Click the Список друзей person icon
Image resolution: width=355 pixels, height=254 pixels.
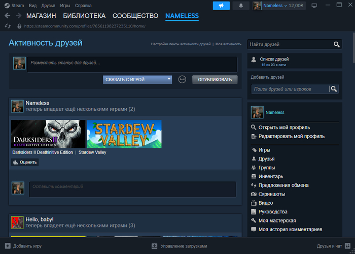pyautogui.click(x=254, y=59)
